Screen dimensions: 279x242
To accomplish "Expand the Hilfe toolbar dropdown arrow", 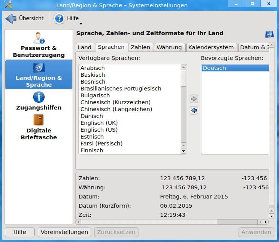I will tap(81, 24).
